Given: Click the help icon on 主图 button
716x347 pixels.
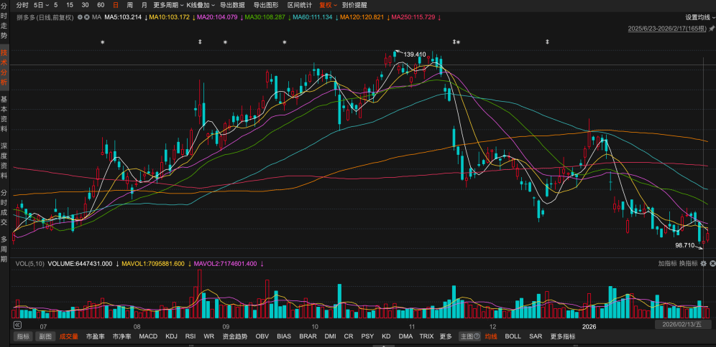Looking at the screenshot, I should [477, 336].
